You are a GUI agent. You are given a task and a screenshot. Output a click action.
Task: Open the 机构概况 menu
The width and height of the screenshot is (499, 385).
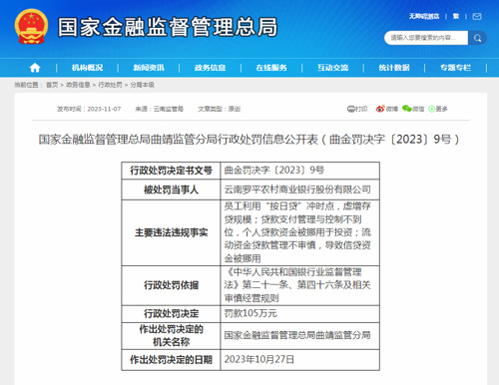87,68
